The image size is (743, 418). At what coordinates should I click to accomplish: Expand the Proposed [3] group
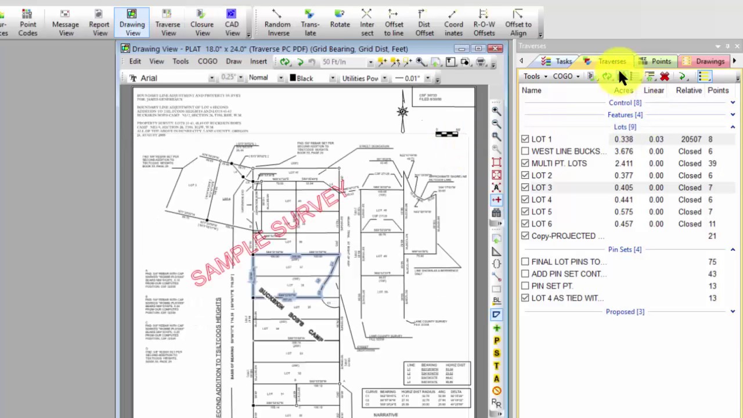(x=733, y=312)
